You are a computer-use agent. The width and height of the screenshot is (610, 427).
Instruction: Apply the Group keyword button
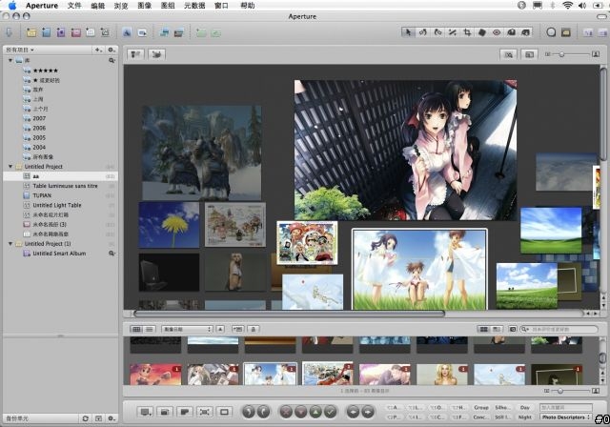tap(481, 408)
